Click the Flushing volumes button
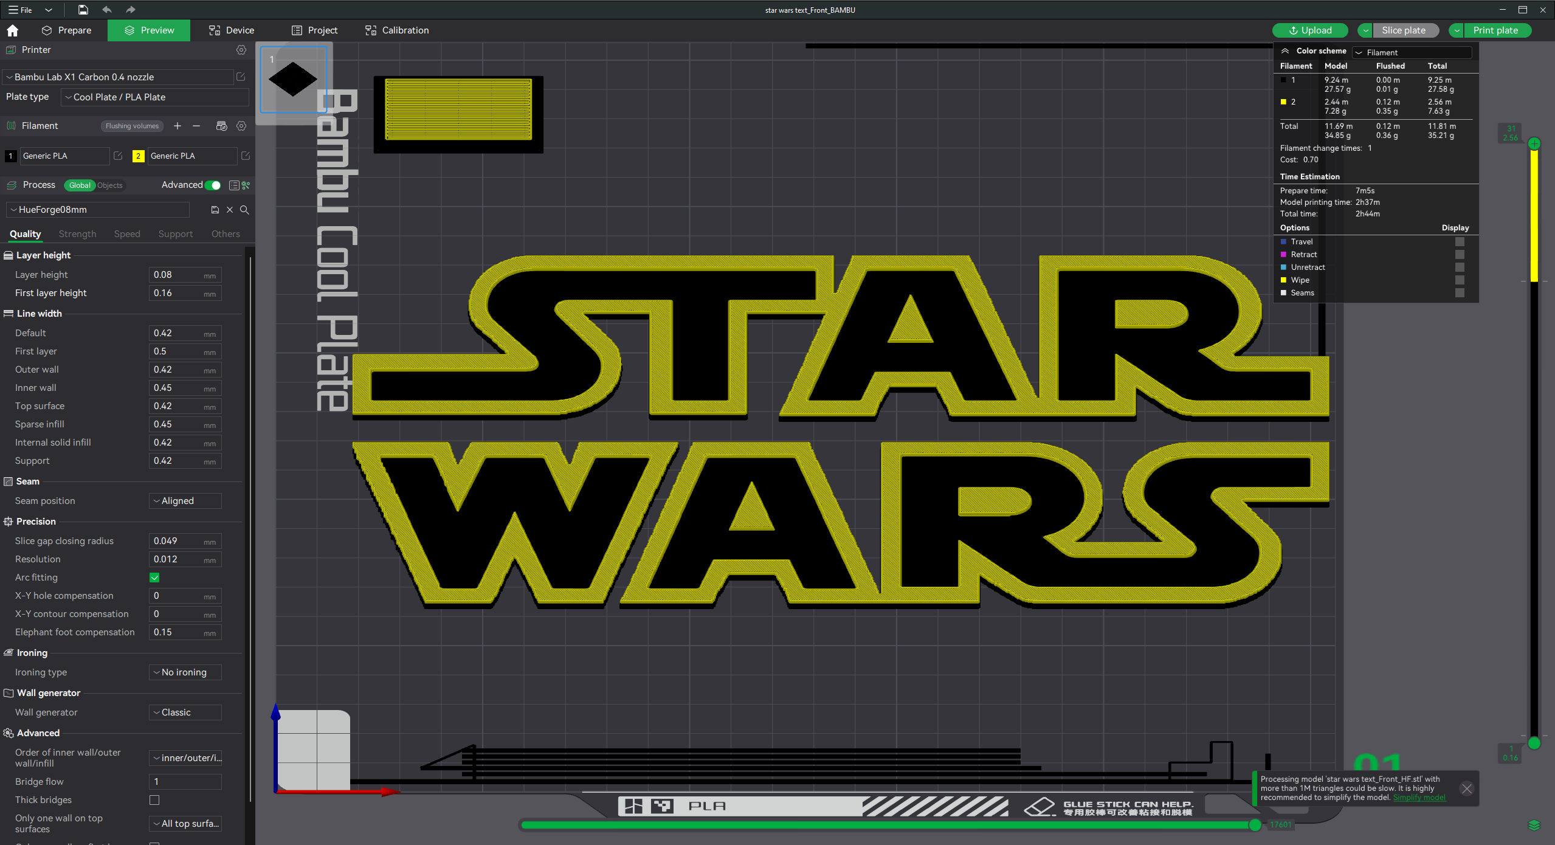The image size is (1555, 845). [x=132, y=126]
